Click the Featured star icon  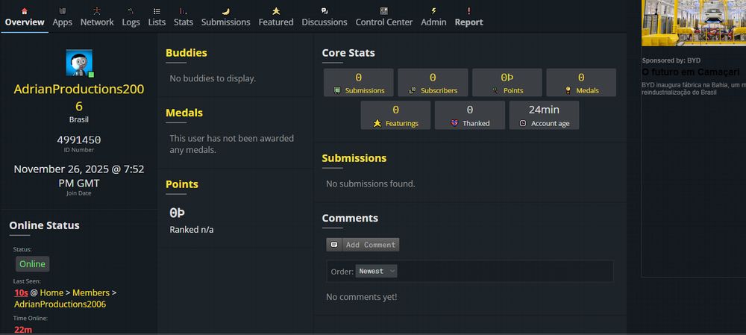click(276, 11)
